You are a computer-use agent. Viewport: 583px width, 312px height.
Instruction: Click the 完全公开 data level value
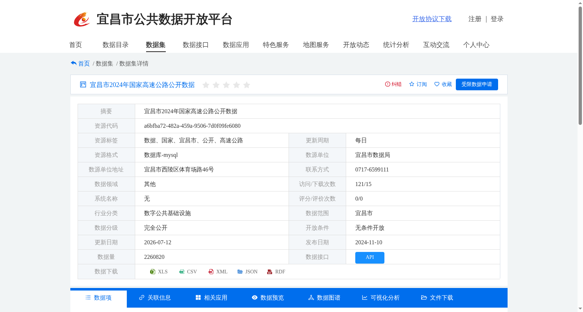(156, 228)
